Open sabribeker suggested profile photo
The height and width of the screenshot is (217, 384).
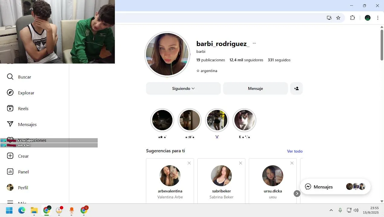click(221, 176)
